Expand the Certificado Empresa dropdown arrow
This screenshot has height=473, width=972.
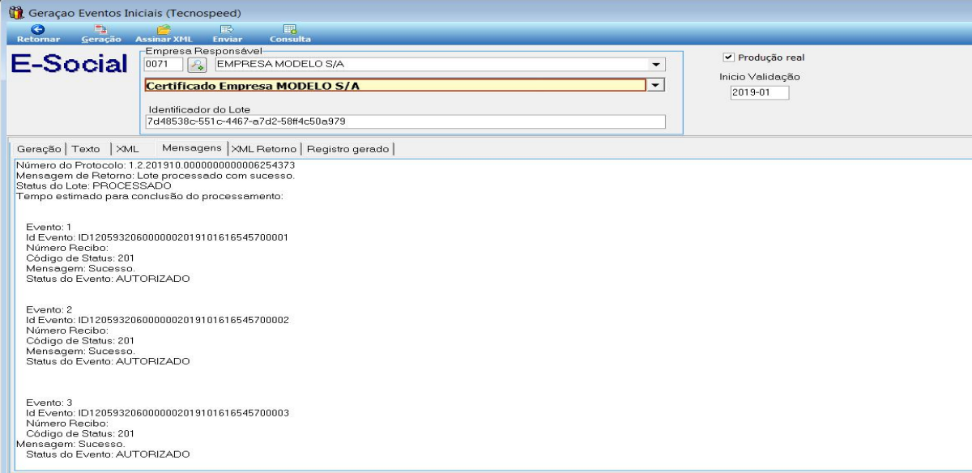[x=656, y=85]
